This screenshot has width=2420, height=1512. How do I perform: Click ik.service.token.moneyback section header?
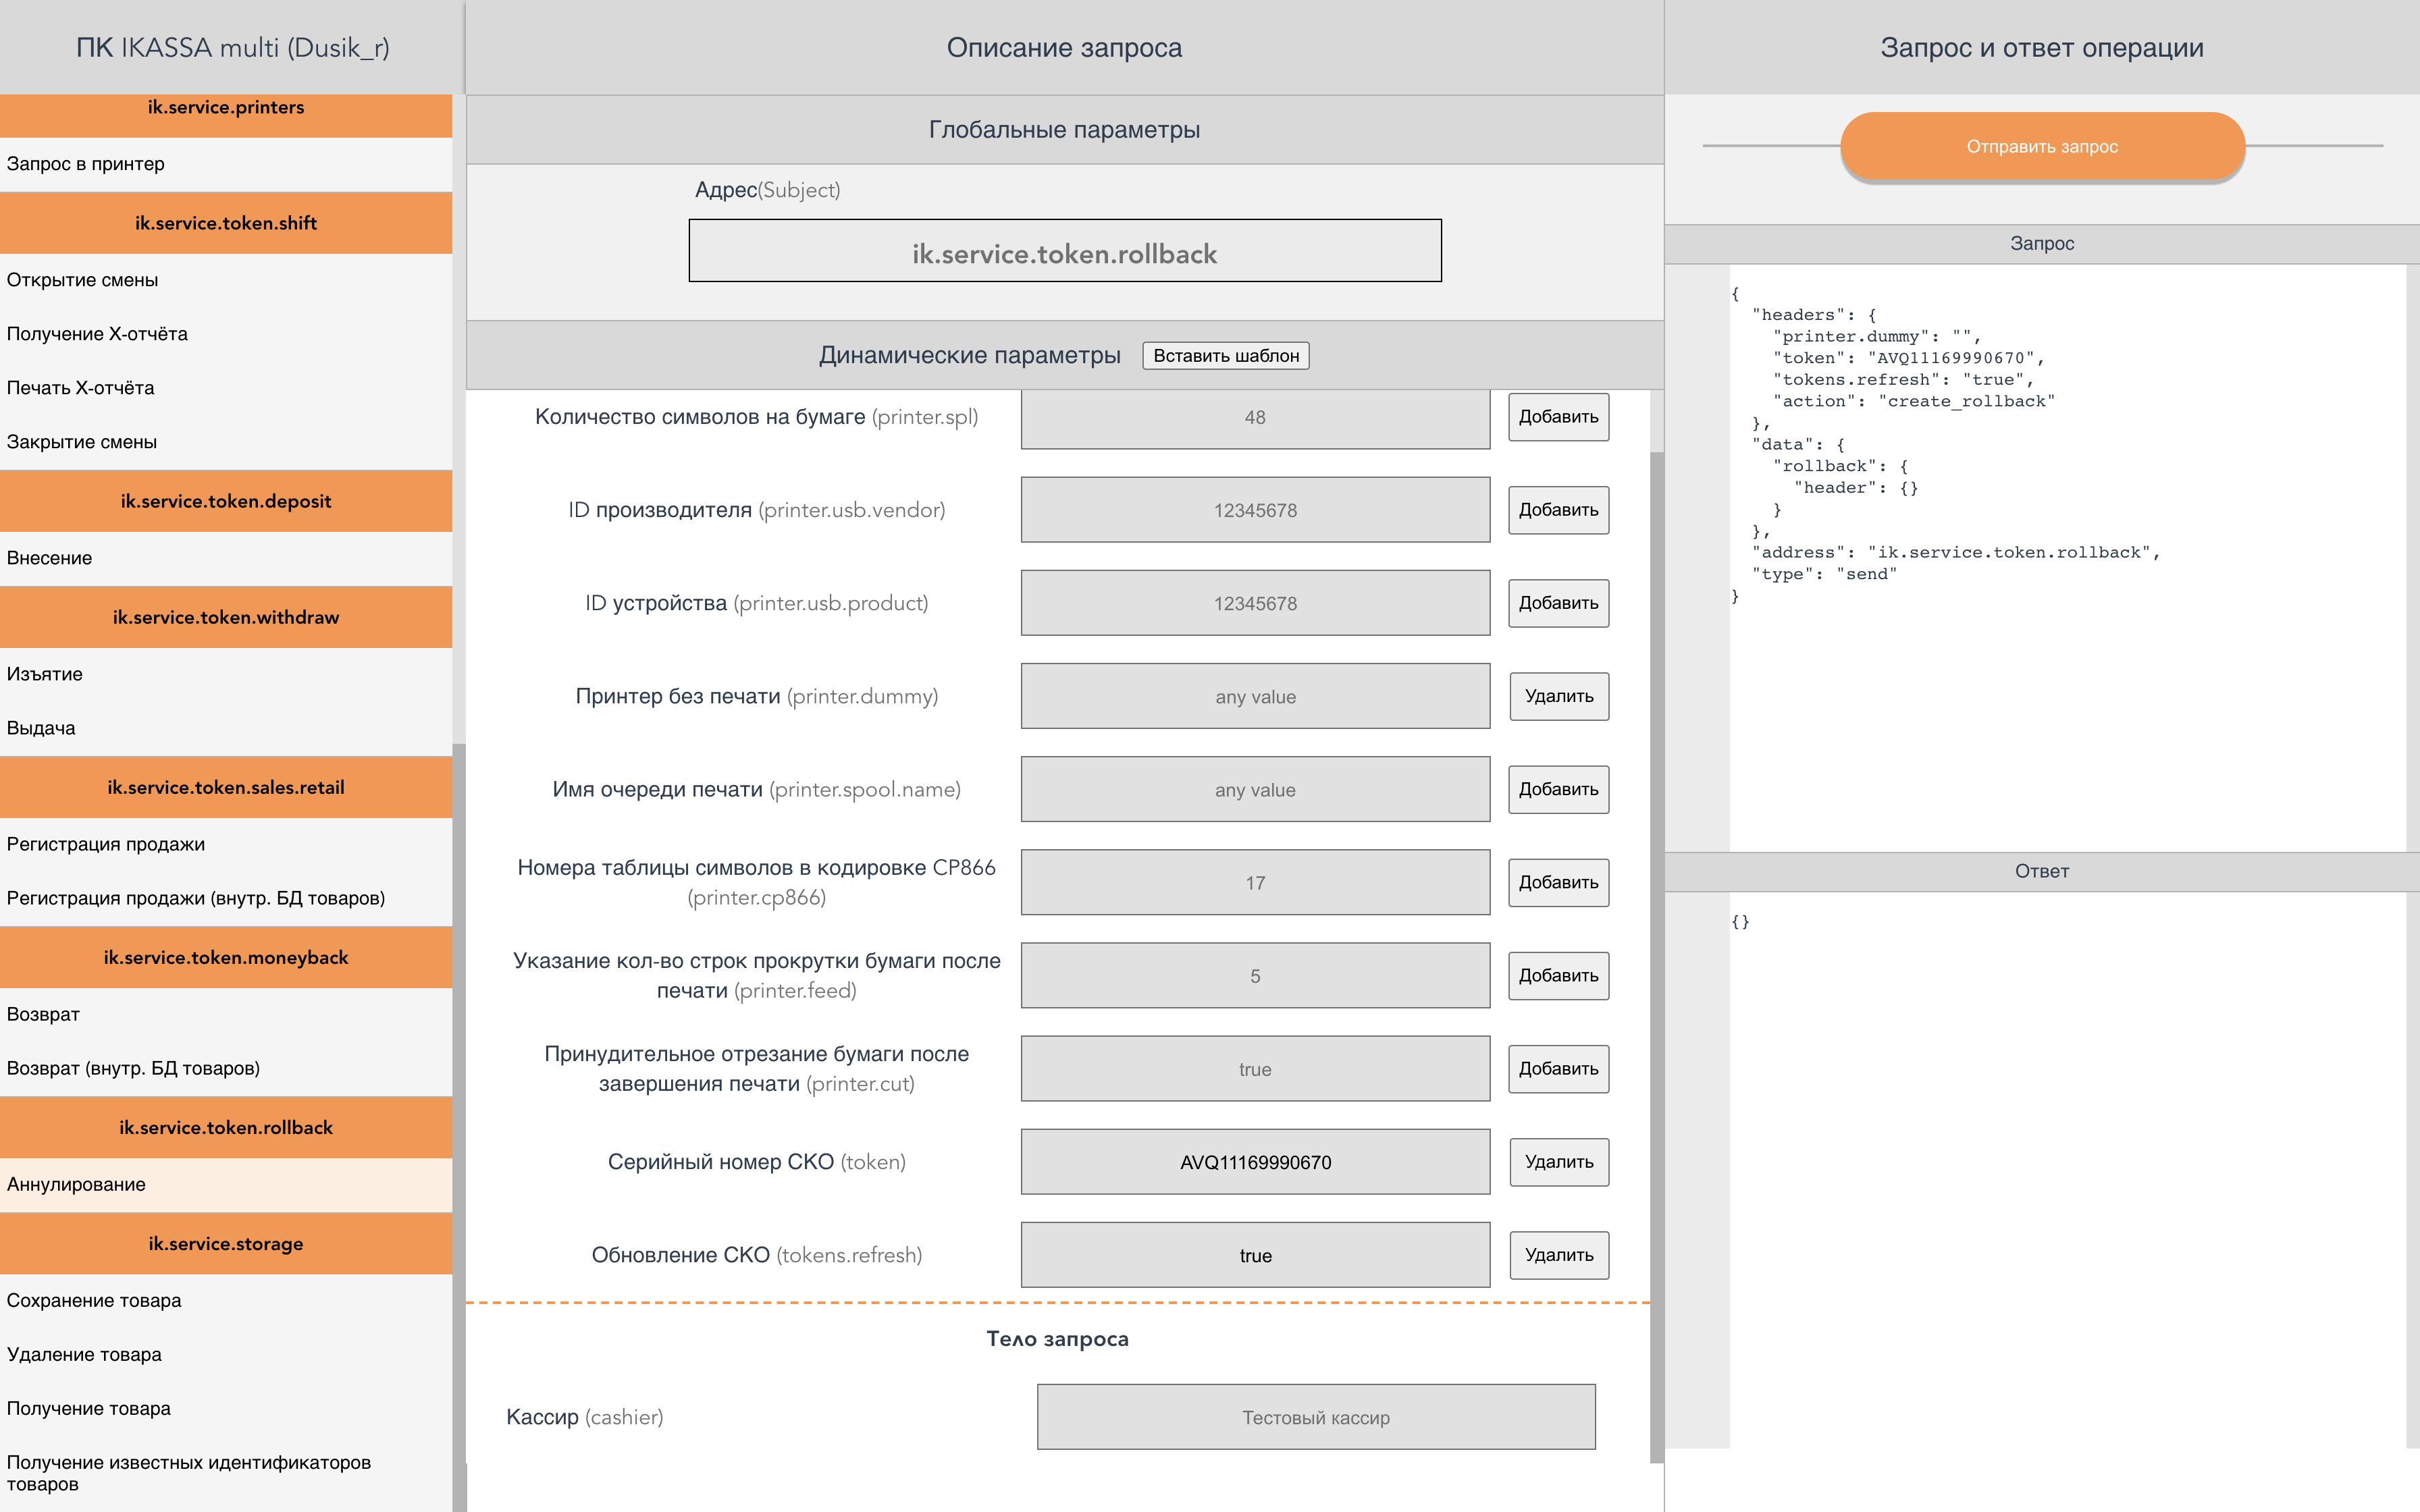(x=226, y=958)
